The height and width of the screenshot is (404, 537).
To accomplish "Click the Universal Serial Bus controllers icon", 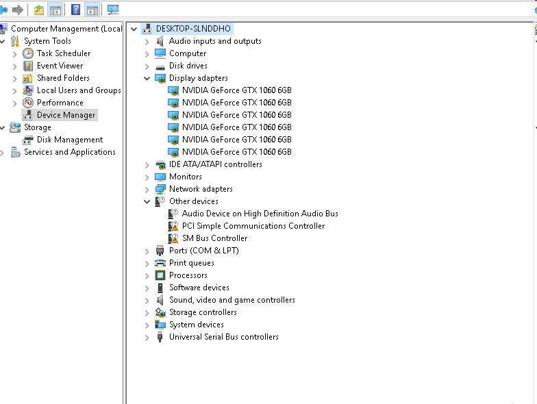I will [160, 337].
